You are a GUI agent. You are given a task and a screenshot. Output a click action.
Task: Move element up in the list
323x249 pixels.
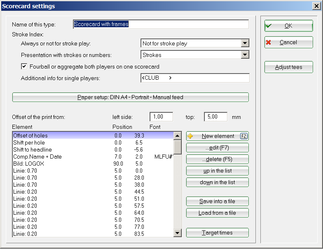point(217,171)
